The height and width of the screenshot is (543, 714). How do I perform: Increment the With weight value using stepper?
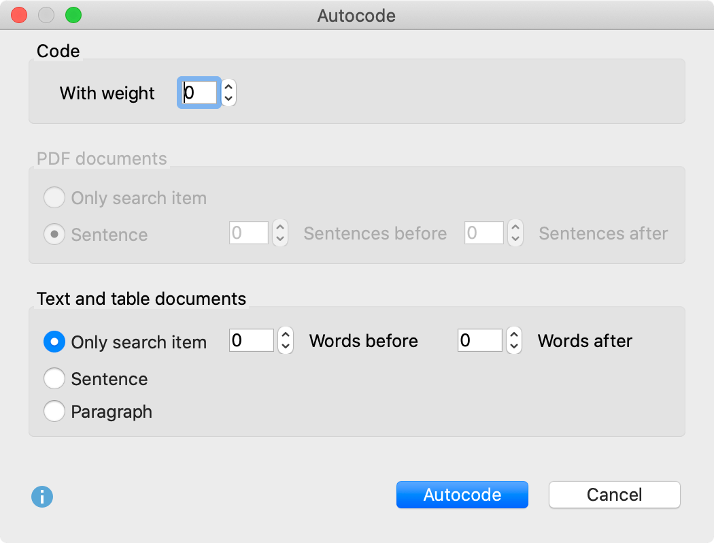[x=228, y=88]
